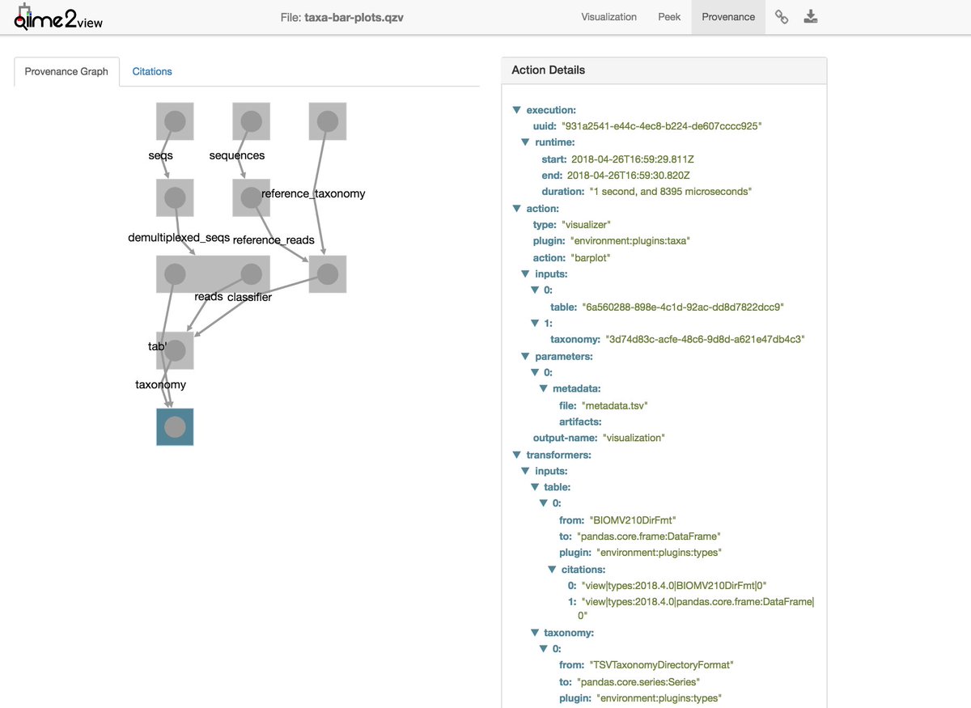Select the taxonomy table node

pyautogui.click(x=175, y=350)
